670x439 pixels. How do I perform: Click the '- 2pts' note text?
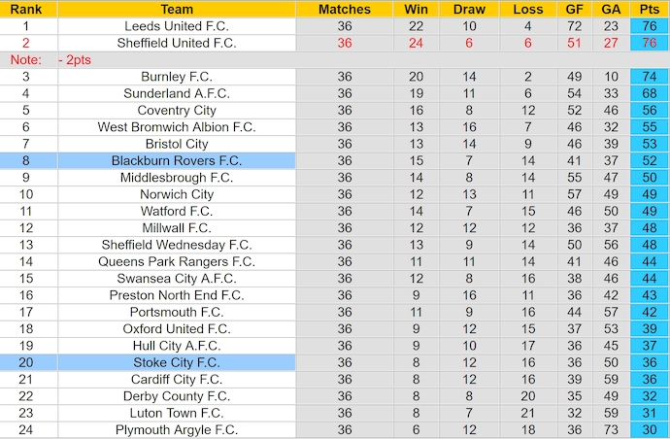77,60
